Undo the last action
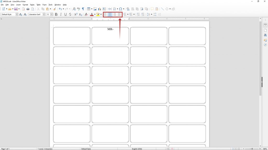Image resolution: width=268 pixels, height=150 pixels. (60, 9)
